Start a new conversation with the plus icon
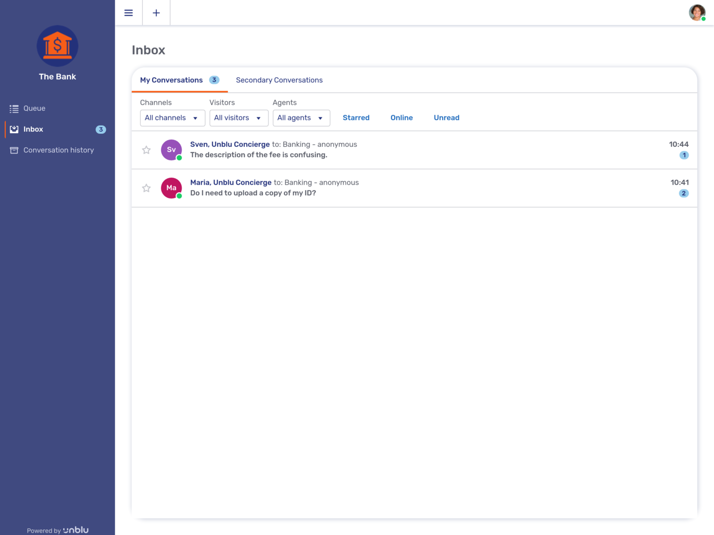Image resolution: width=714 pixels, height=535 pixels. pyautogui.click(x=156, y=13)
